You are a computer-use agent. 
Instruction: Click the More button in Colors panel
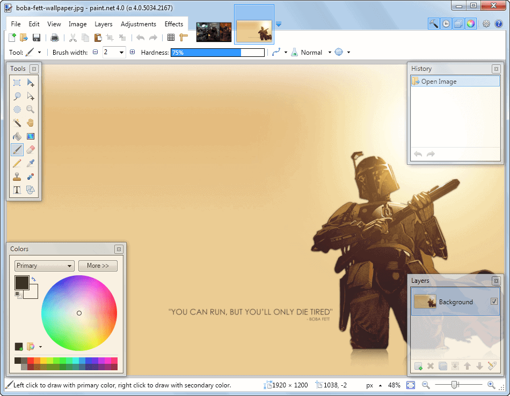click(98, 266)
